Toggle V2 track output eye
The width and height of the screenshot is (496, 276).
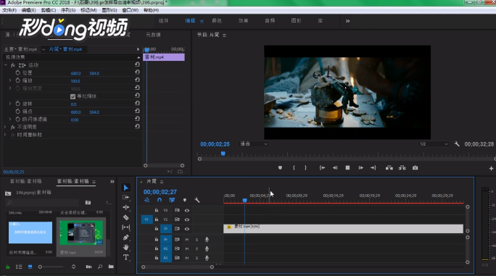[187, 219]
